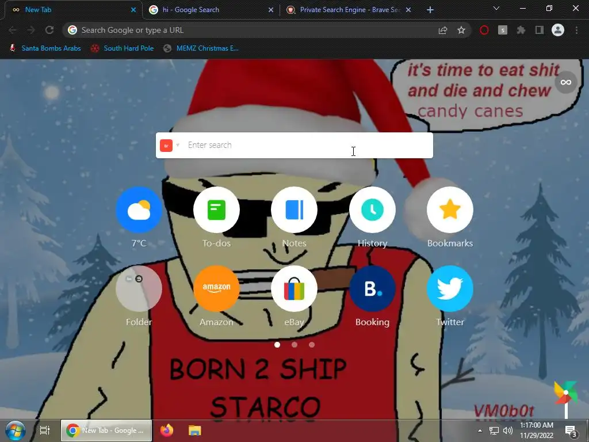Launch the Booking shortcut
This screenshot has width=589, height=442.
click(372, 289)
